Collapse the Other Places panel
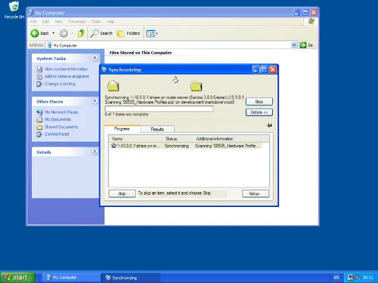378x283 pixels. point(94,101)
